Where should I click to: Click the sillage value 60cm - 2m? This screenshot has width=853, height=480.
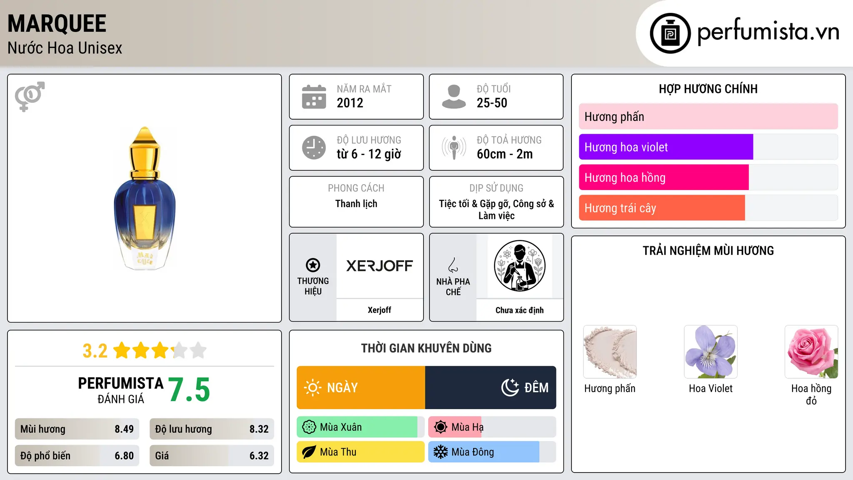[x=505, y=154]
